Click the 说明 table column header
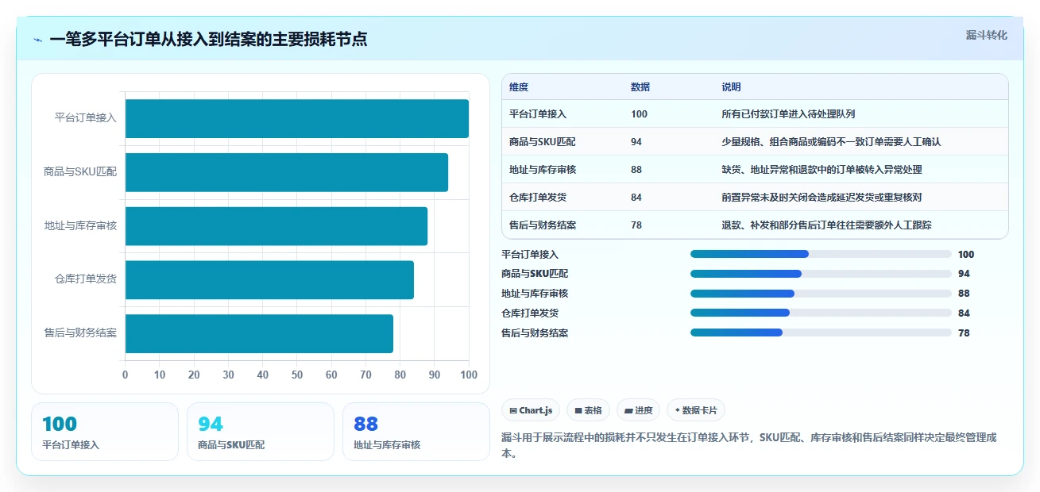Viewport: 1040px width, 492px height. pyautogui.click(x=731, y=86)
